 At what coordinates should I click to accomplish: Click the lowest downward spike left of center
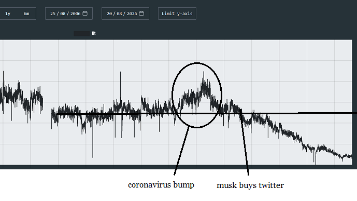coord(93,156)
